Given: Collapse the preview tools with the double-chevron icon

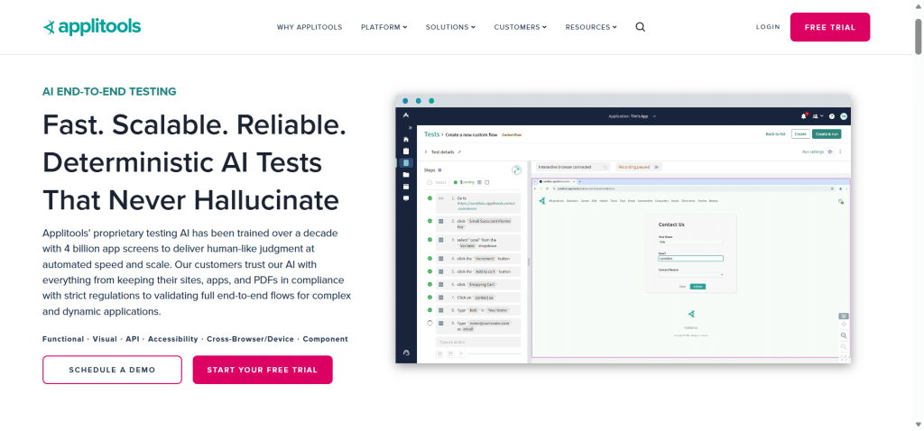Looking at the screenshot, I should [x=844, y=316].
